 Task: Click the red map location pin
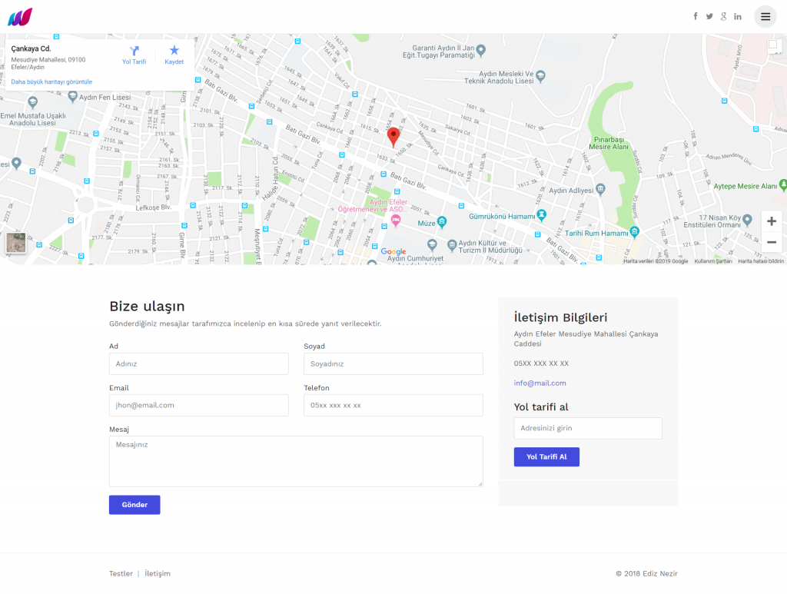click(x=393, y=137)
